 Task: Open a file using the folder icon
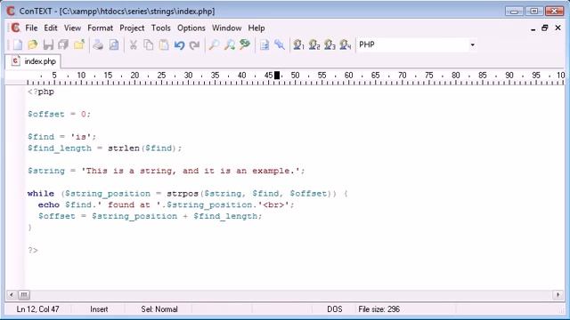pos(33,45)
